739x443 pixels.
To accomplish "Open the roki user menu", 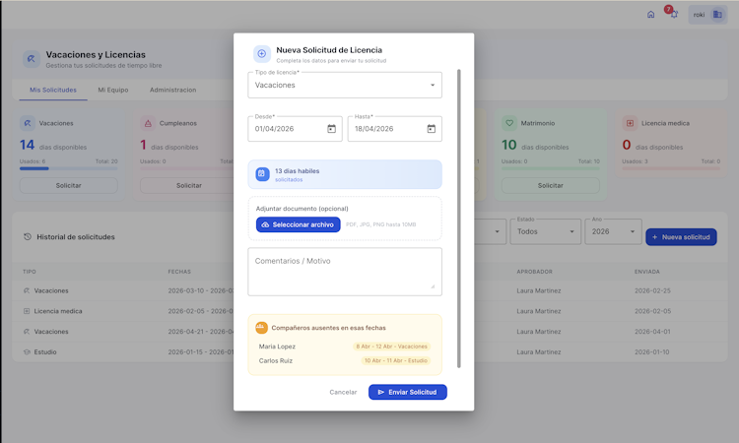I will tap(707, 15).
